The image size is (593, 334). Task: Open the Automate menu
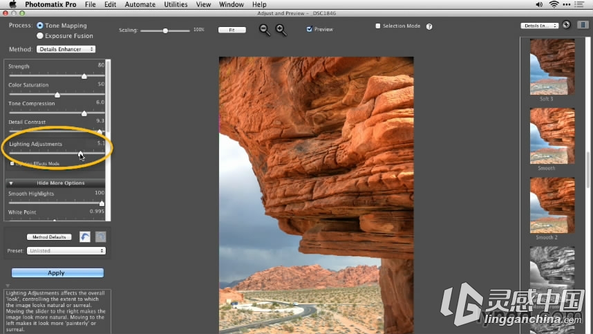[140, 4]
